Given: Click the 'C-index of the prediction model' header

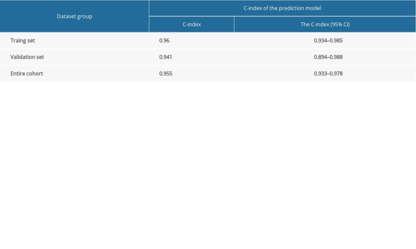Looking at the screenshot, I should [282, 8].
